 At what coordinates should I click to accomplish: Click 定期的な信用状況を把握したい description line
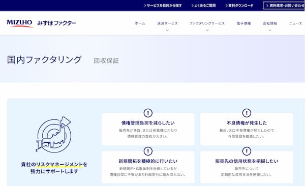247,175
